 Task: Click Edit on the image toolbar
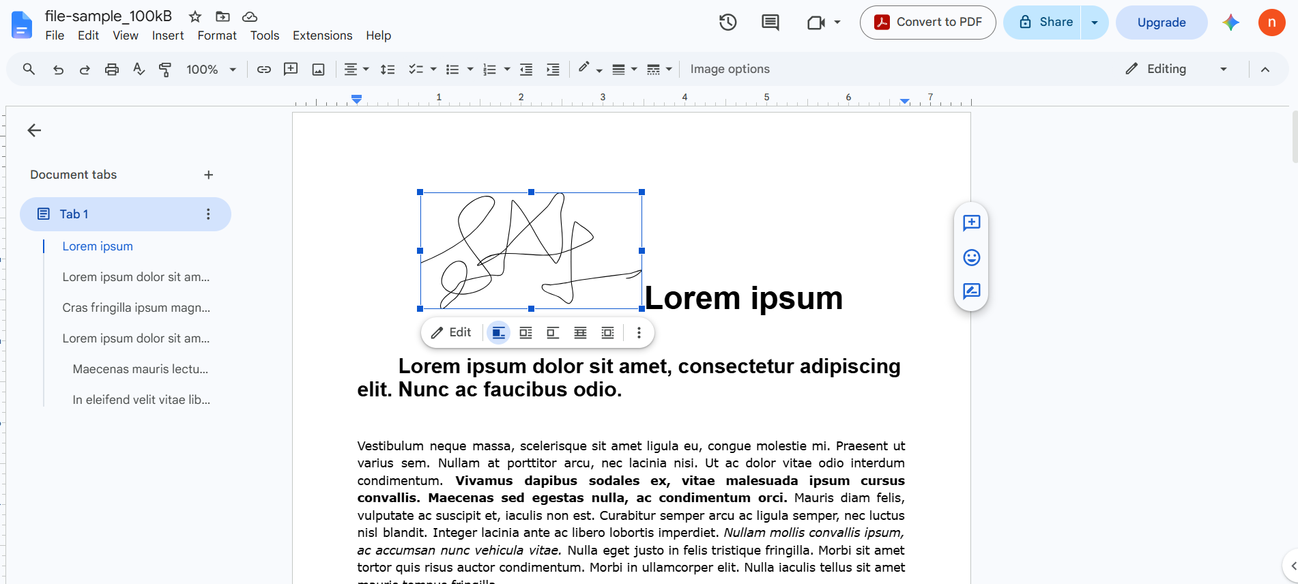[452, 333]
